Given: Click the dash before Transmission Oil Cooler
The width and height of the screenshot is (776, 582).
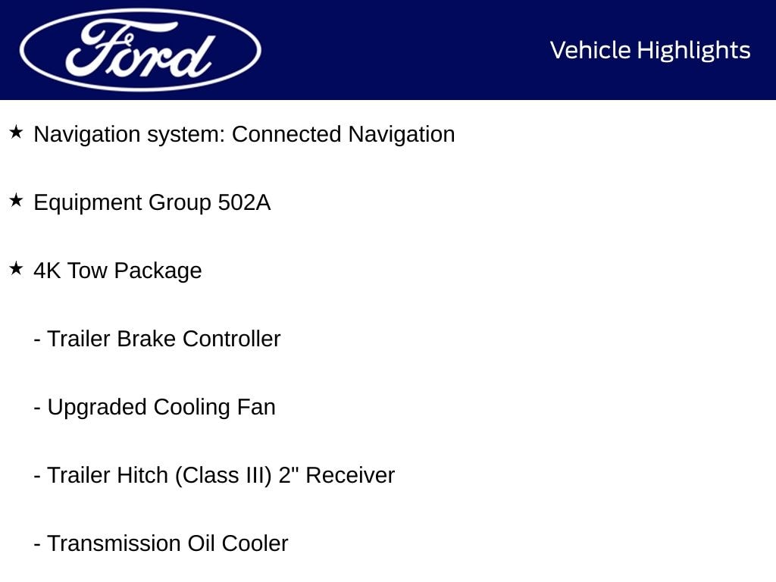Looking at the screenshot, I should click(x=37, y=544).
